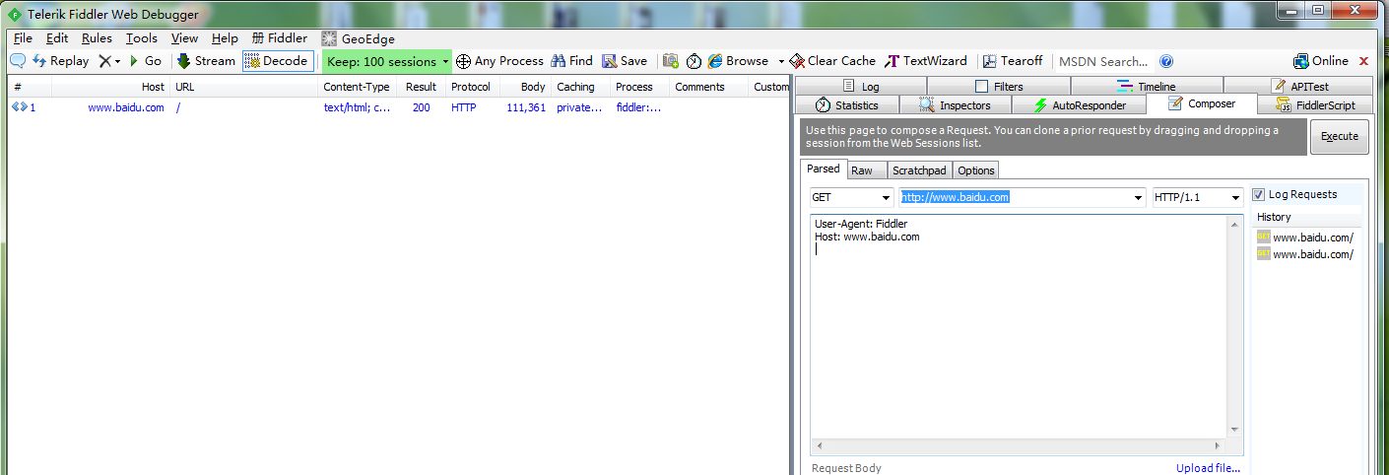Open Find with the binoculars icon
This screenshot has height=475, width=1389.
tap(571, 61)
